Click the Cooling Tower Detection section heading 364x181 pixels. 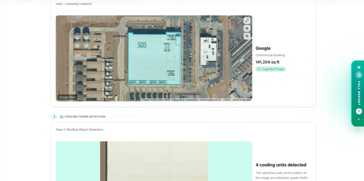coord(85,117)
